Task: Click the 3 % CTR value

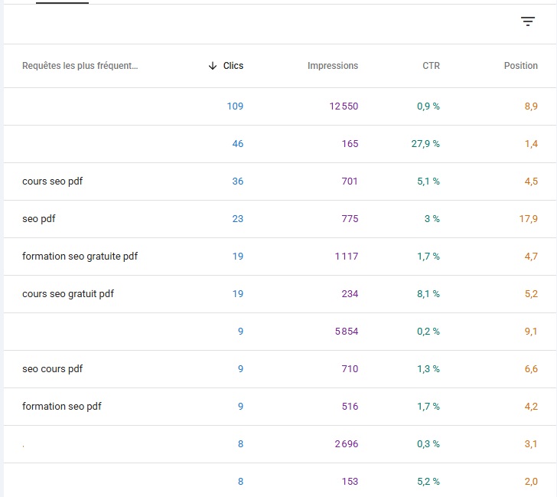Action: coord(432,219)
